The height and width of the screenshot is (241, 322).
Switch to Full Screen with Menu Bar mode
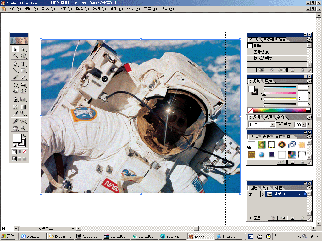(19, 159)
